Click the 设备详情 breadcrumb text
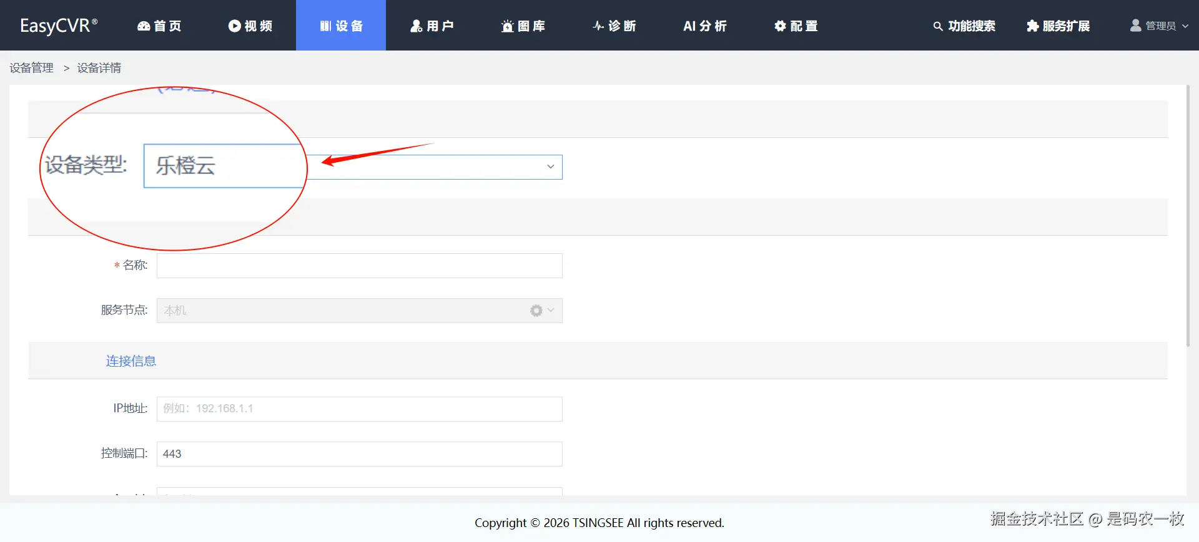1199x542 pixels. pyautogui.click(x=99, y=67)
